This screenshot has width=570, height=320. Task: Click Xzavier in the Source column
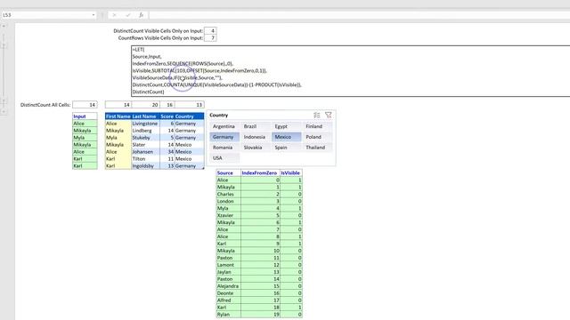(228, 215)
